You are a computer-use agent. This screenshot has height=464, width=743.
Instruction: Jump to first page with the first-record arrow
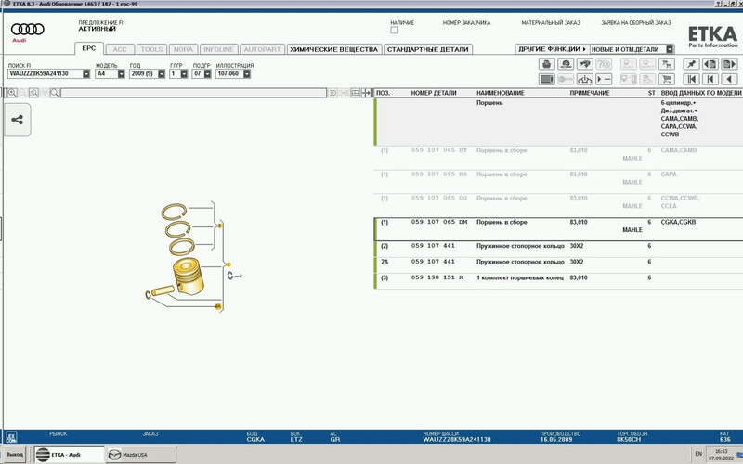(690, 80)
